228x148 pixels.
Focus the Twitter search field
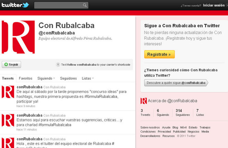click(x=61, y=5)
